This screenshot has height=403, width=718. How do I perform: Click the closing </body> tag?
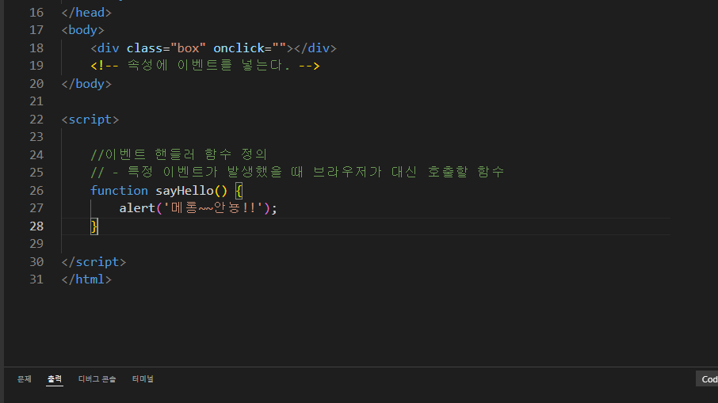pyautogui.click(x=86, y=84)
